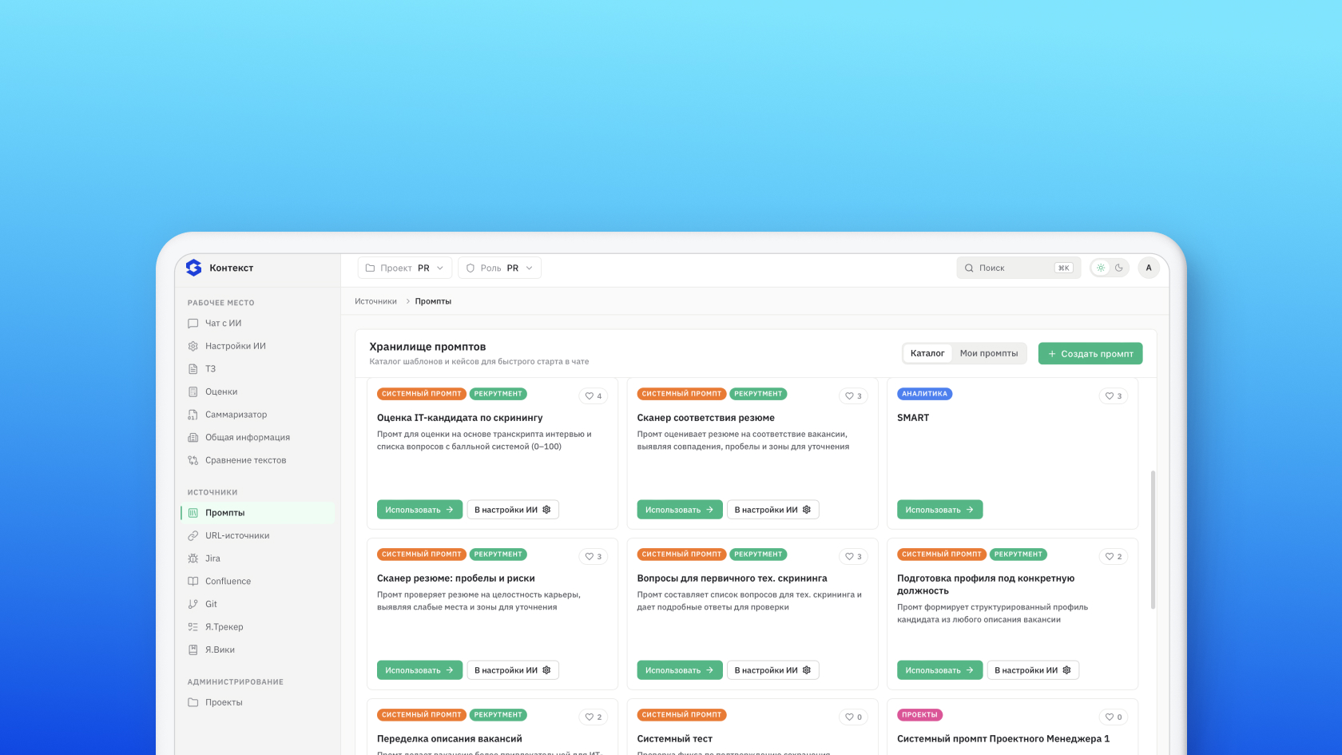The image size is (1342, 755).
Task: Click Источники breadcrumb link
Action: pyautogui.click(x=375, y=301)
